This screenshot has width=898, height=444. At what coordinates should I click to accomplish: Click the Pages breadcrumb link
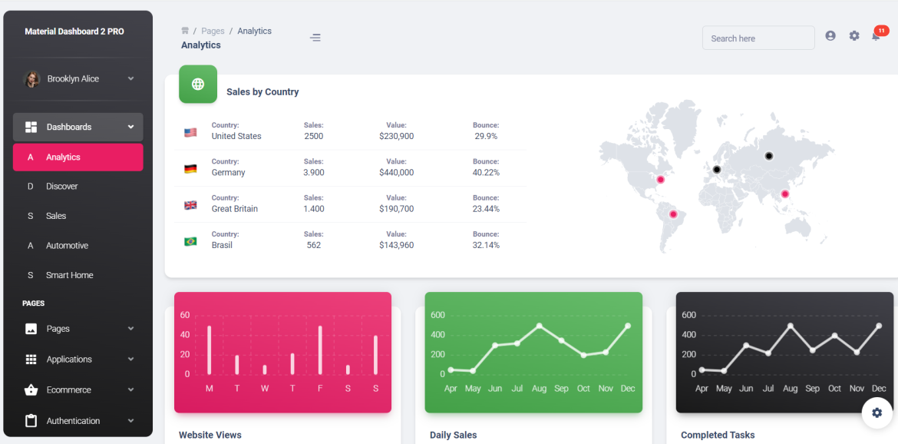tap(213, 30)
